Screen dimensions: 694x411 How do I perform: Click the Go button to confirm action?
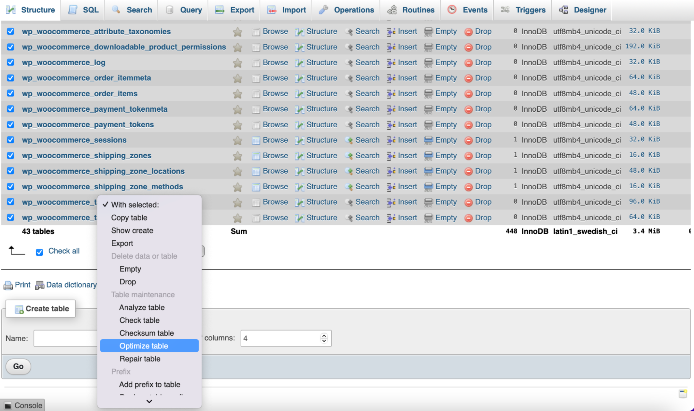[x=18, y=367]
